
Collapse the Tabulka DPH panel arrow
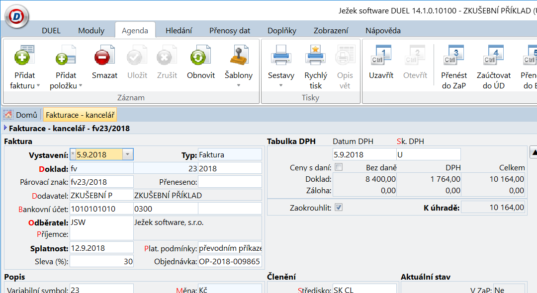click(x=534, y=152)
